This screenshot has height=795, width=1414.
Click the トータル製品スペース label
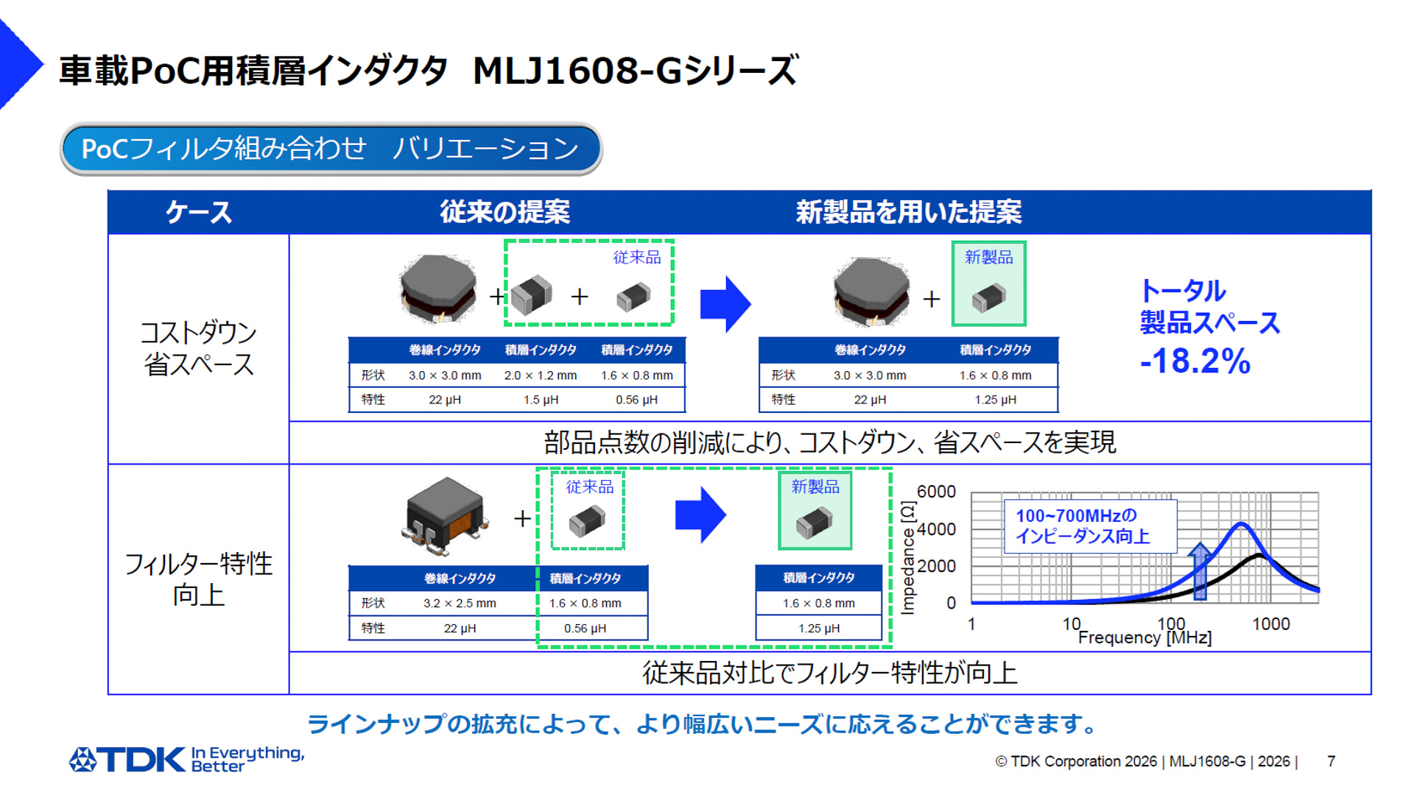point(1210,307)
